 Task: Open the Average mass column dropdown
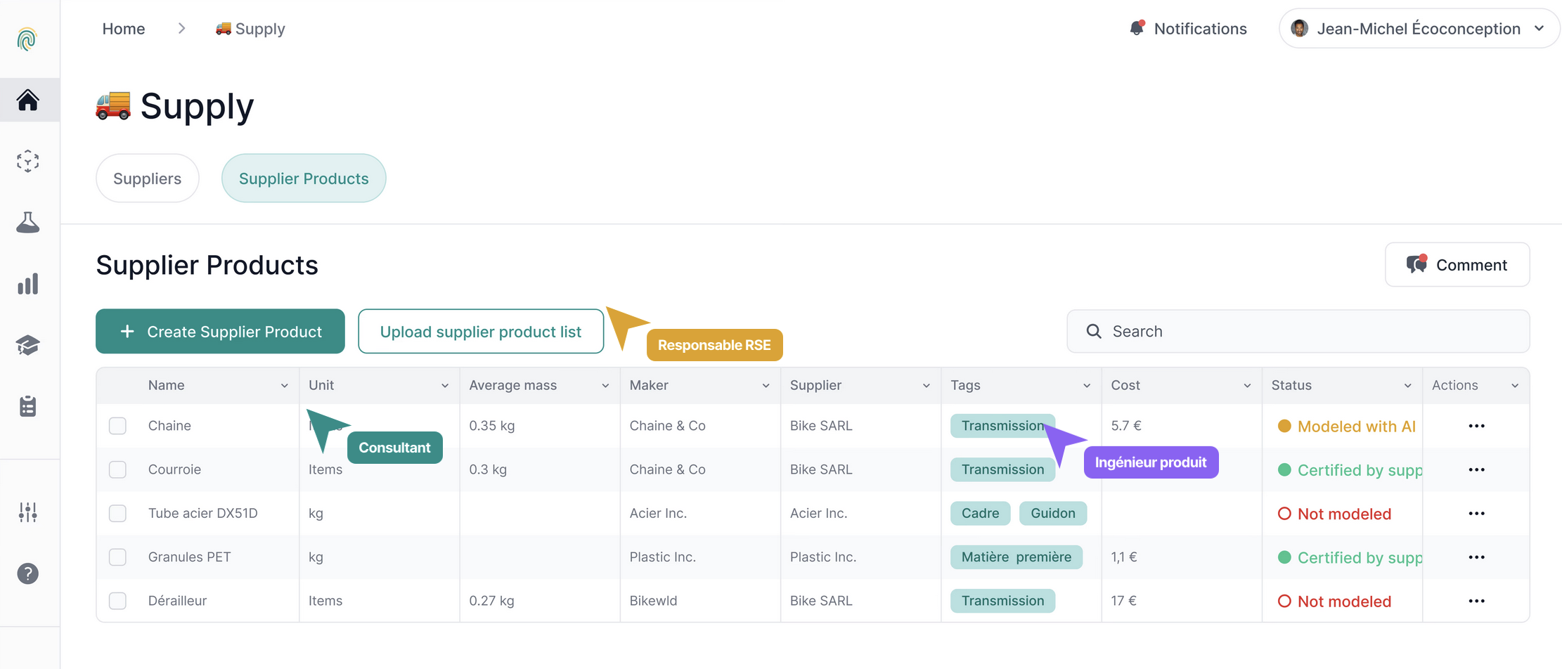click(605, 386)
